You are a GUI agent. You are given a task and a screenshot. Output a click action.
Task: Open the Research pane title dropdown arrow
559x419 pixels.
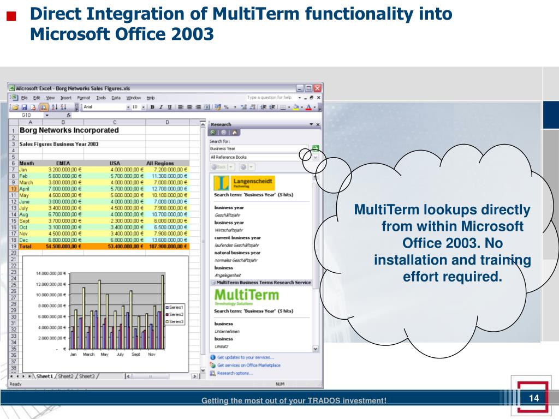(x=311, y=124)
